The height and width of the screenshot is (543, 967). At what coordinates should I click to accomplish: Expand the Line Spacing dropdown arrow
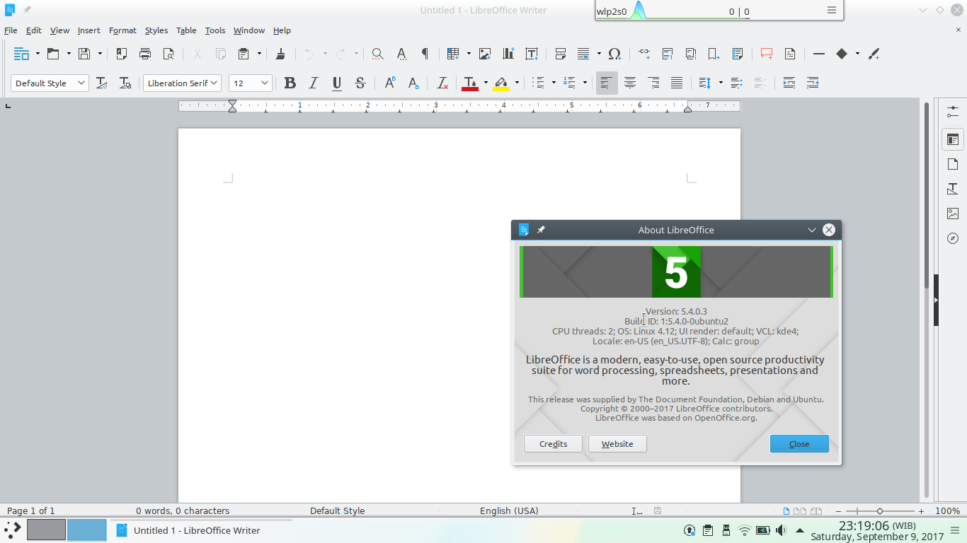[721, 83]
